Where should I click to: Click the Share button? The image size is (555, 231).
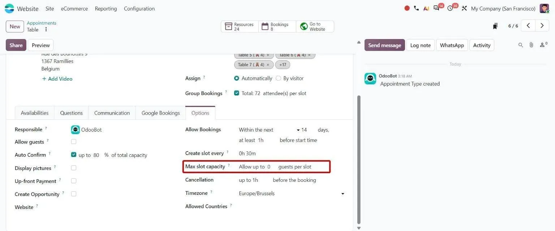[x=16, y=45]
